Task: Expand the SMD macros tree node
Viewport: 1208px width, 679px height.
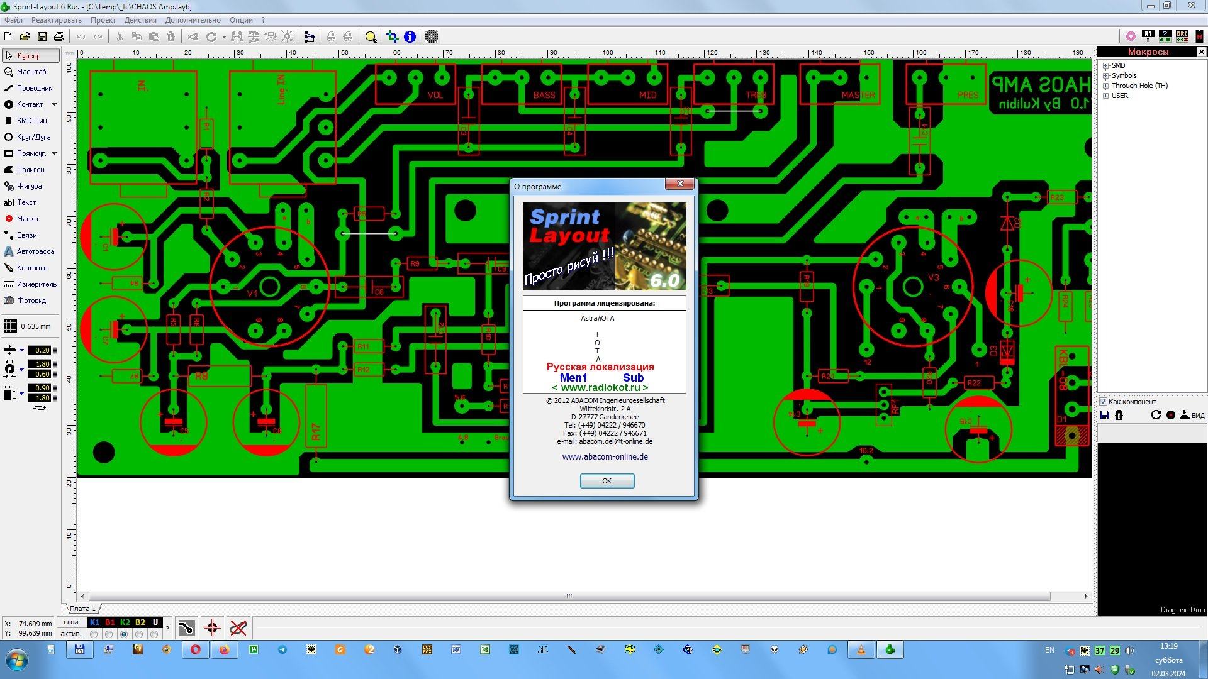Action: coord(1105,65)
